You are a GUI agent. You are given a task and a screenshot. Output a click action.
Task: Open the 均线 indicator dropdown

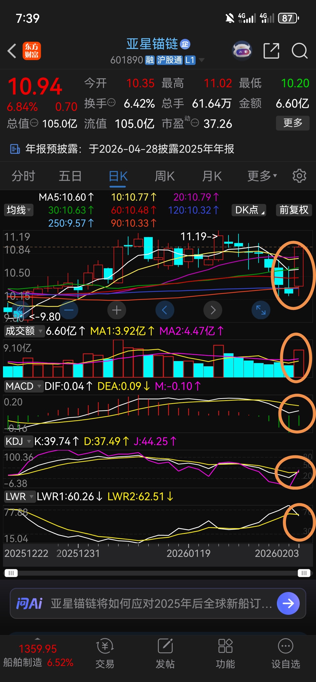[19, 210]
